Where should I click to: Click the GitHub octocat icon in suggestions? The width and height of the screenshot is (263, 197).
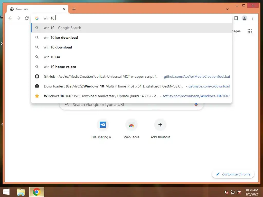click(37, 76)
